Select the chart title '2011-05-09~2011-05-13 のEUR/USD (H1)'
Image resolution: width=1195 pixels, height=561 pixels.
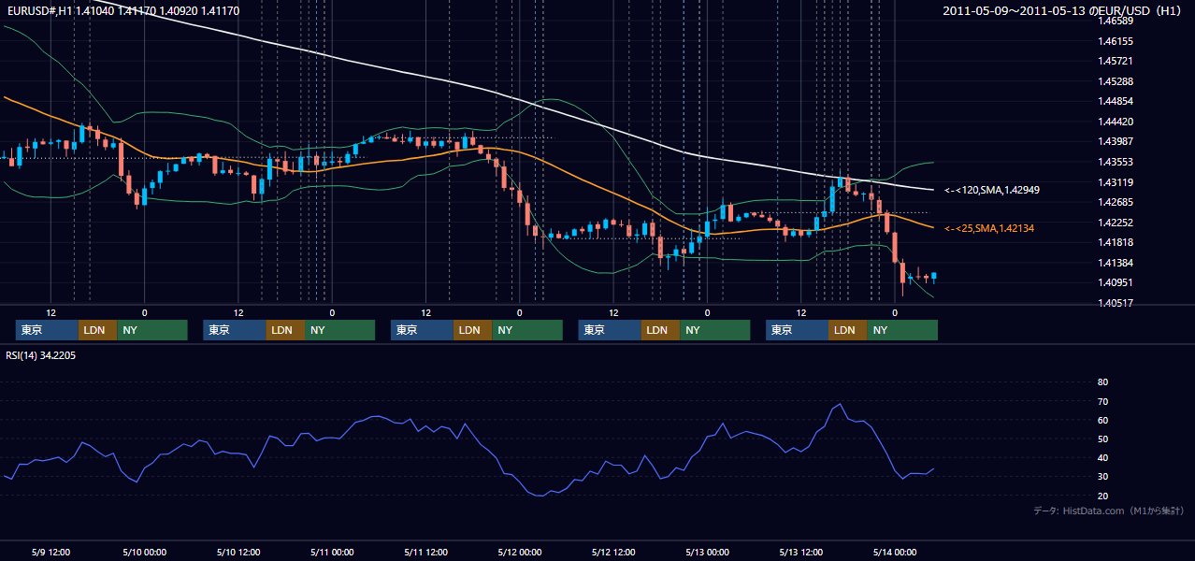(x=1063, y=10)
